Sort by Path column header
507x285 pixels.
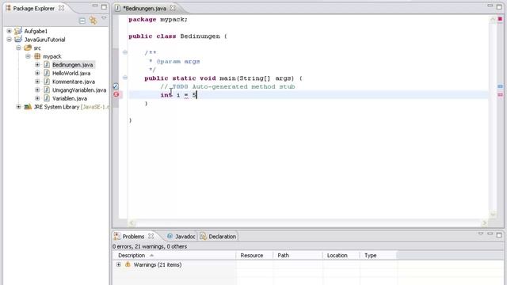coord(298,255)
